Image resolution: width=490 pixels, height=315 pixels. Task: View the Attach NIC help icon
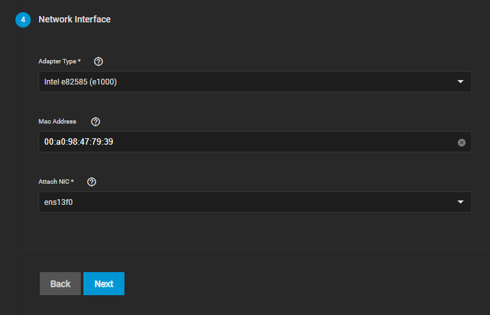tap(92, 182)
